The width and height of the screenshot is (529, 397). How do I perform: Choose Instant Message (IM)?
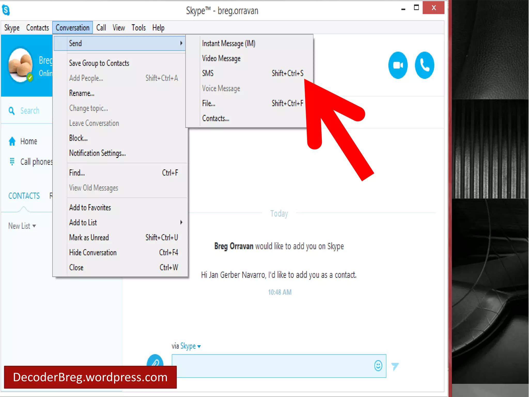[x=229, y=43]
